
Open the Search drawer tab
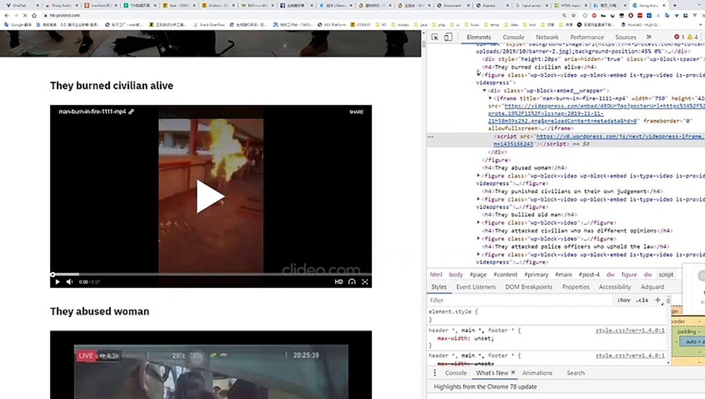[x=575, y=373]
